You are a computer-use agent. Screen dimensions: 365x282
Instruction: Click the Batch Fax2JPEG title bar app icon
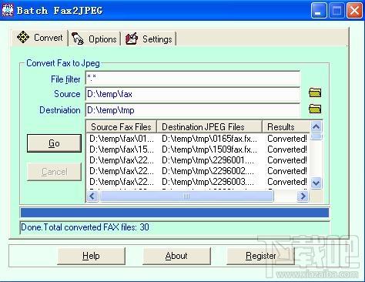pos(8,10)
